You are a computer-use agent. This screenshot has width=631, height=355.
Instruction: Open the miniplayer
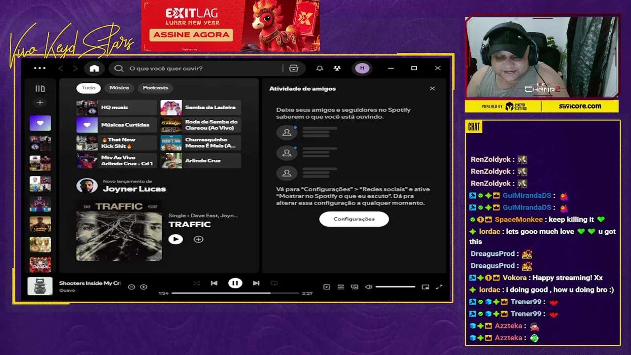425,287
